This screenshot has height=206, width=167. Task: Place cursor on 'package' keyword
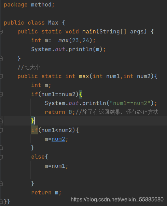point(16,5)
